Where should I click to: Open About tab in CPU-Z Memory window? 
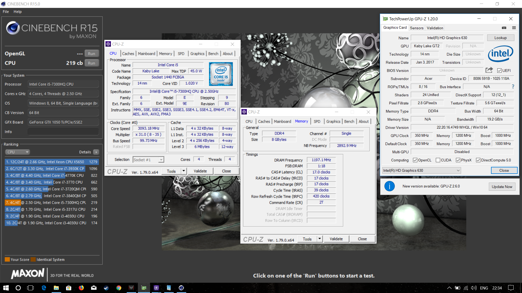(x=363, y=122)
